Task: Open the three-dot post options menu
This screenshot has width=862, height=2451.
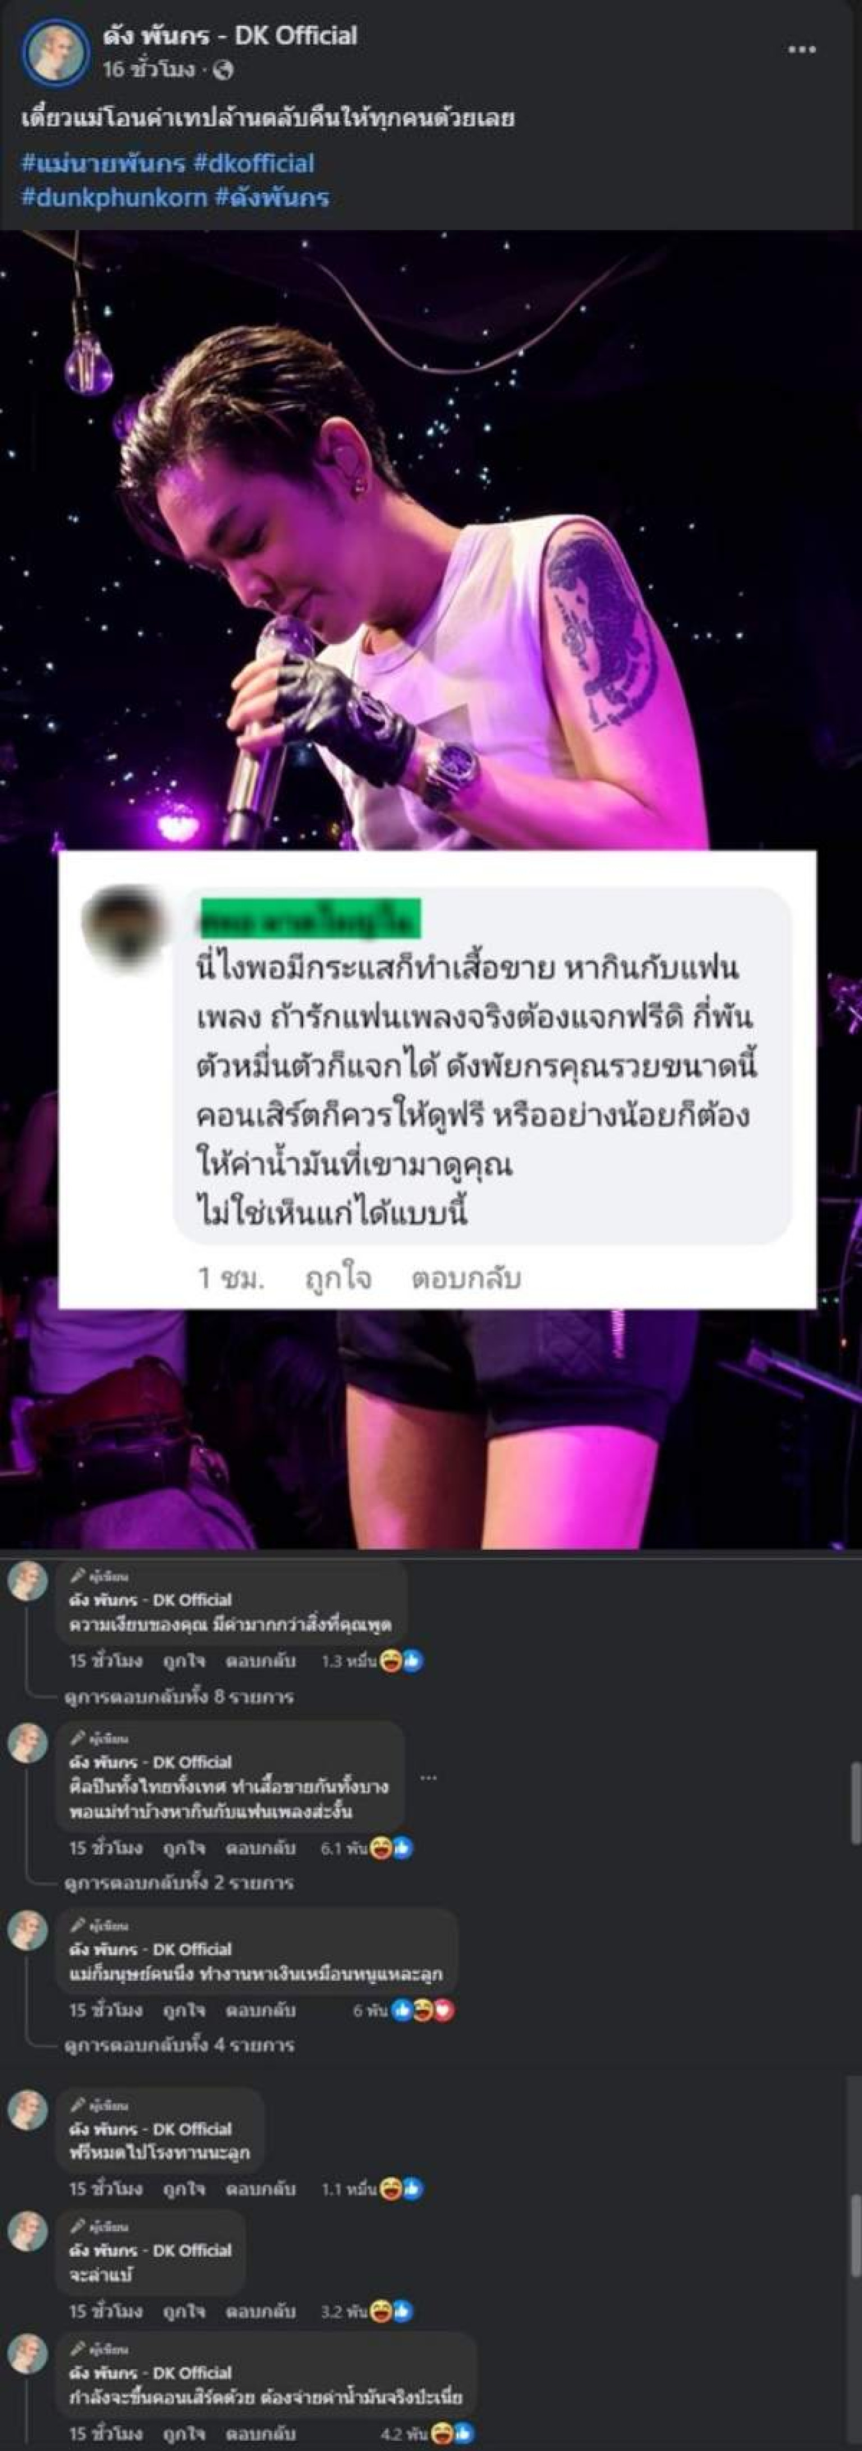Action: [x=801, y=49]
